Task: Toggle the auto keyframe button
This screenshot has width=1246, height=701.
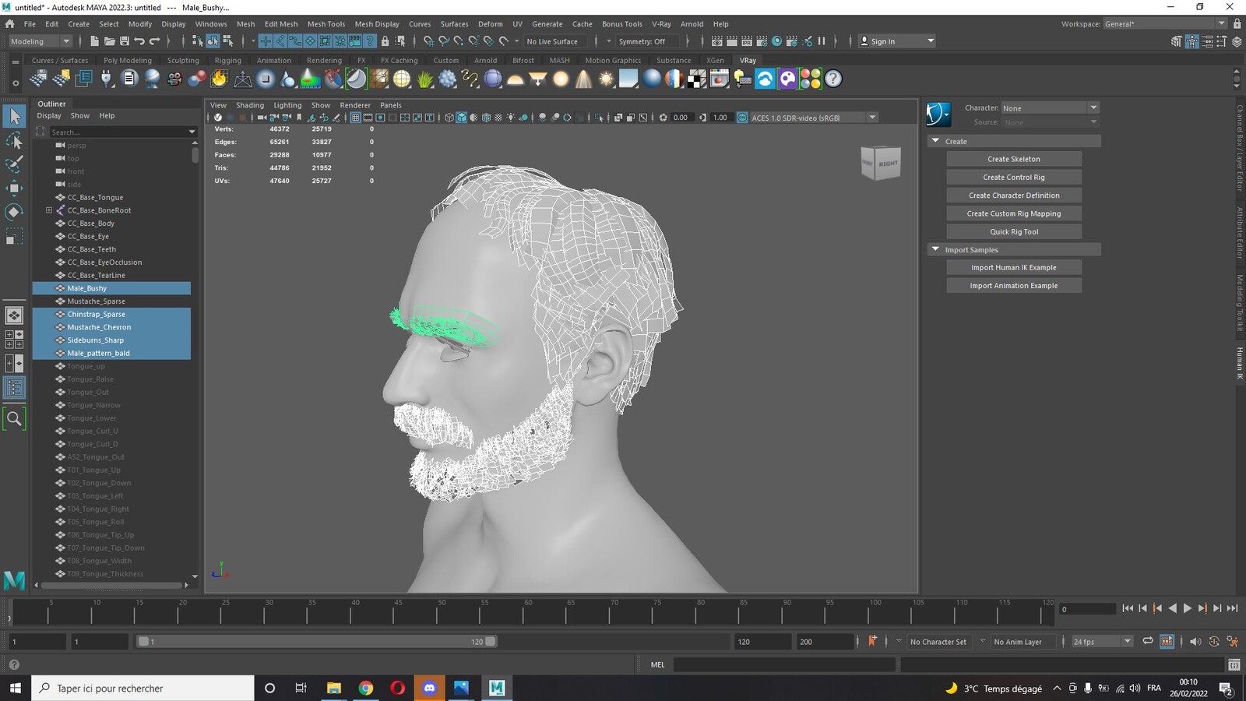Action: coord(872,641)
